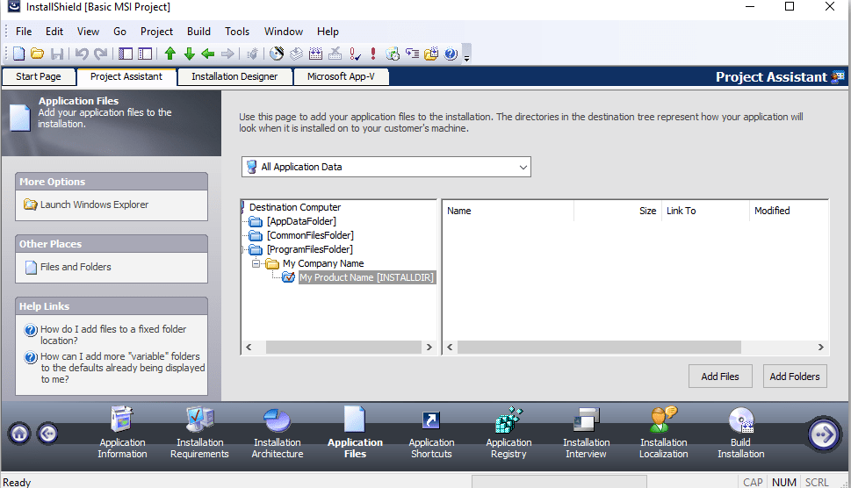This screenshot has width=851, height=488.
Task: Open Installation Architecture step
Action: pos(278,432)
